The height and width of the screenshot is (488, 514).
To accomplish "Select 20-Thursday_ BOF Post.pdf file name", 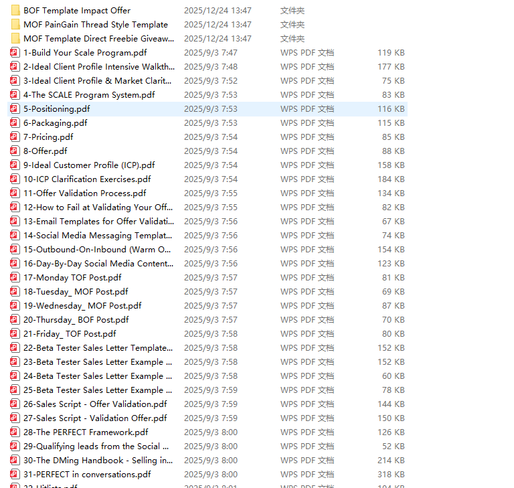I will click(76, 320).
